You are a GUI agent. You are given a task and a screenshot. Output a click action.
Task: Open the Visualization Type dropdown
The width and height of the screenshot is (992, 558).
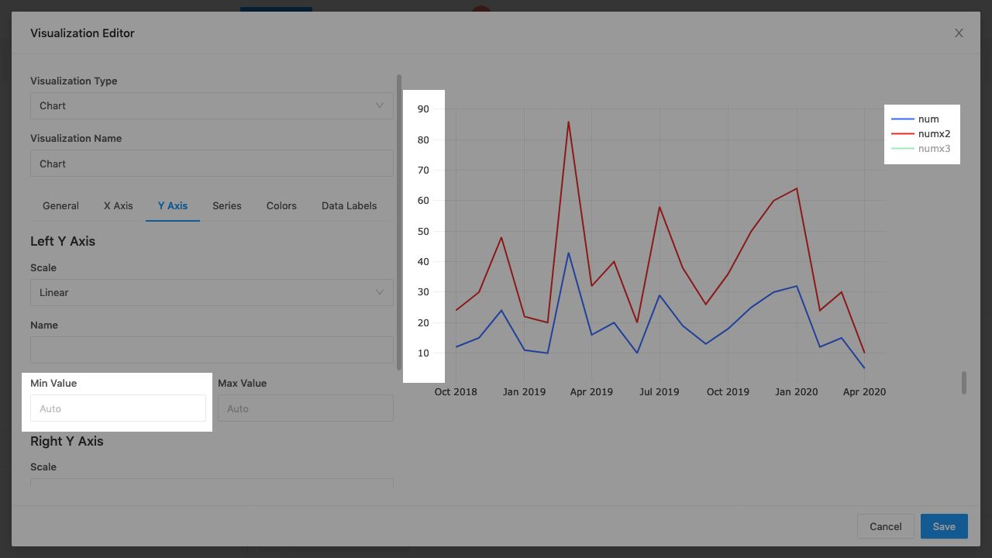(x=212, y=105)
